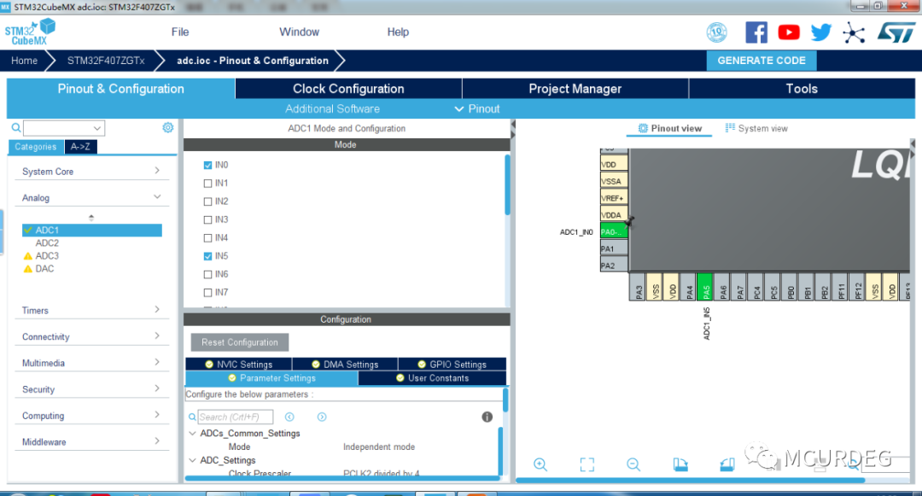Collapse the Analog category
This screenshot has width=922, height=496.
[91, 197]
